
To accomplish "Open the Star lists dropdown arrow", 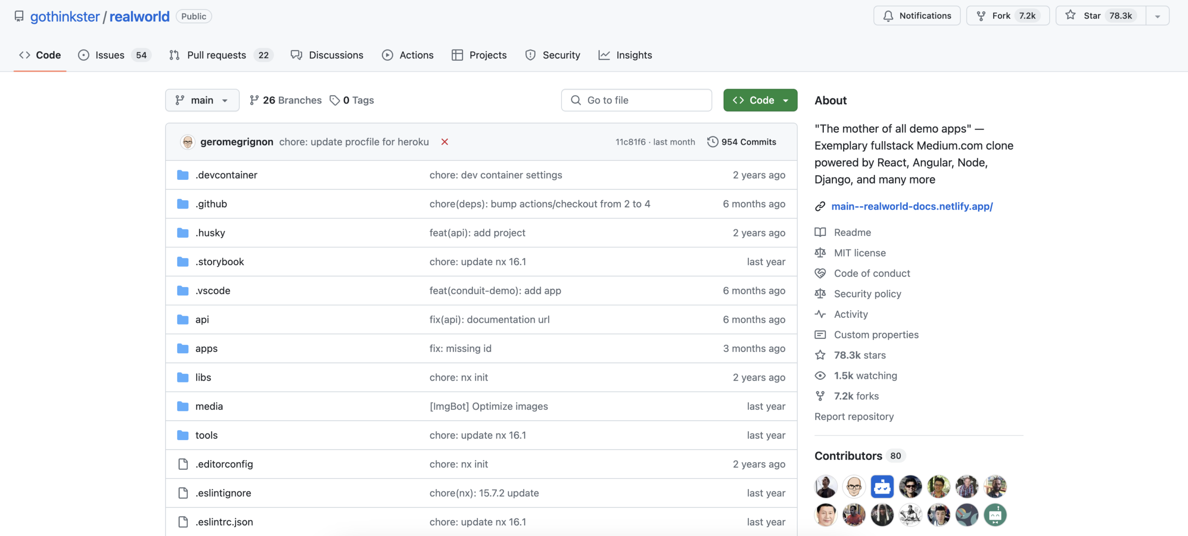I will [1157, 16].
